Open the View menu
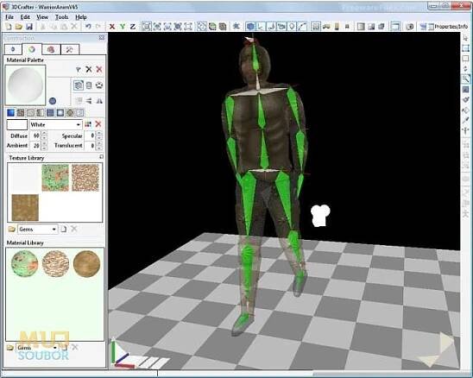The width and height of the screenshot is (473, 378). pyautogui.click(x=42, y=17)
